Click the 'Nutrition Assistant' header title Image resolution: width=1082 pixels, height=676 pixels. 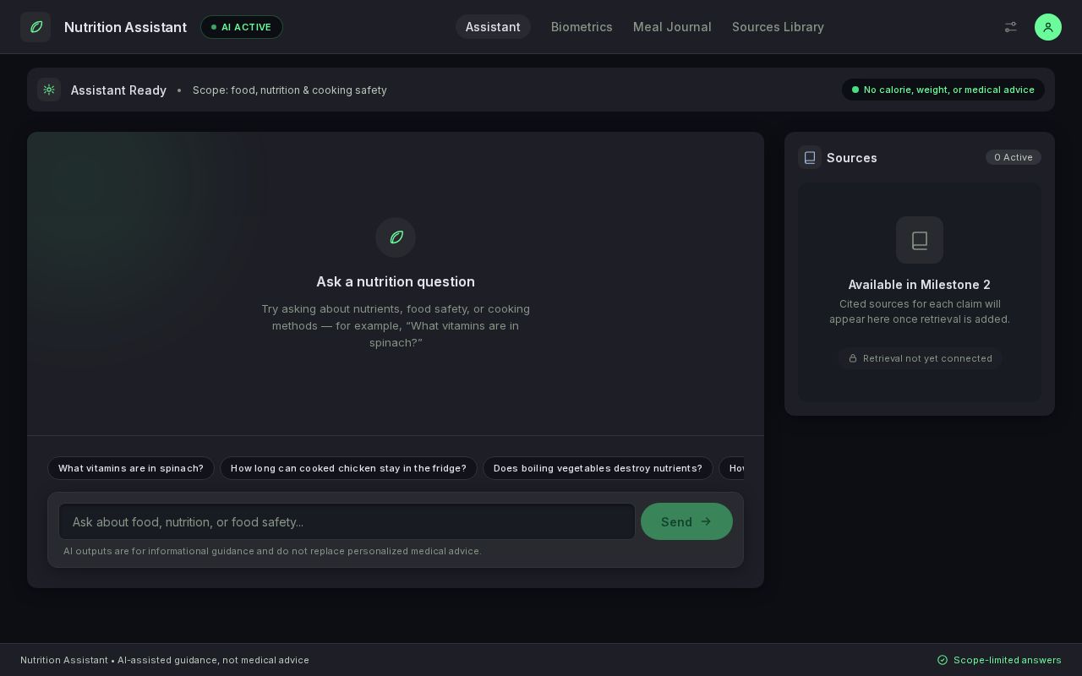[x=125, y=27]
